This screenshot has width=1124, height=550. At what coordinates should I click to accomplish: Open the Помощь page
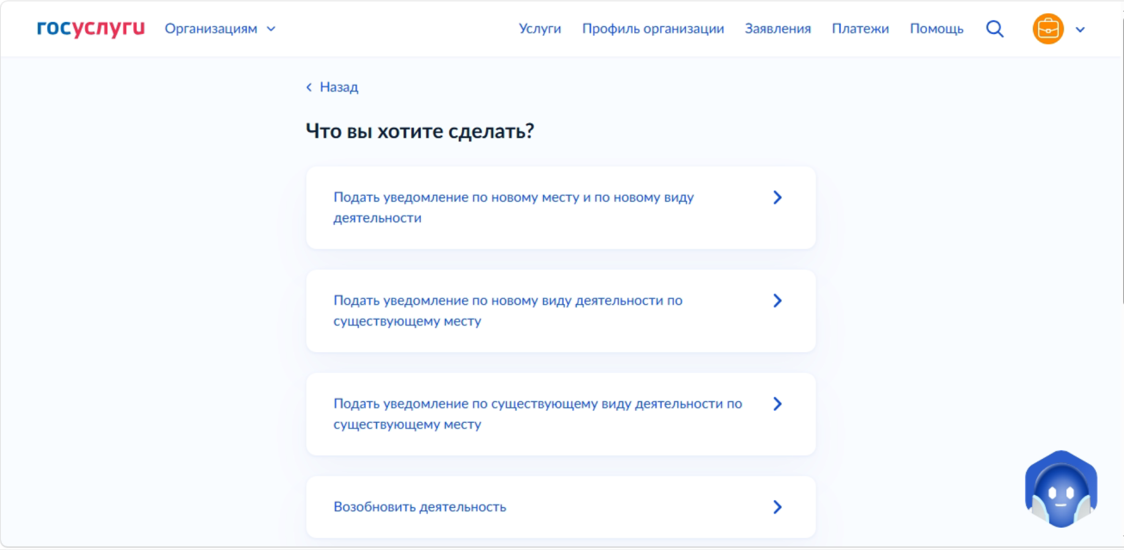pos(936,29)
